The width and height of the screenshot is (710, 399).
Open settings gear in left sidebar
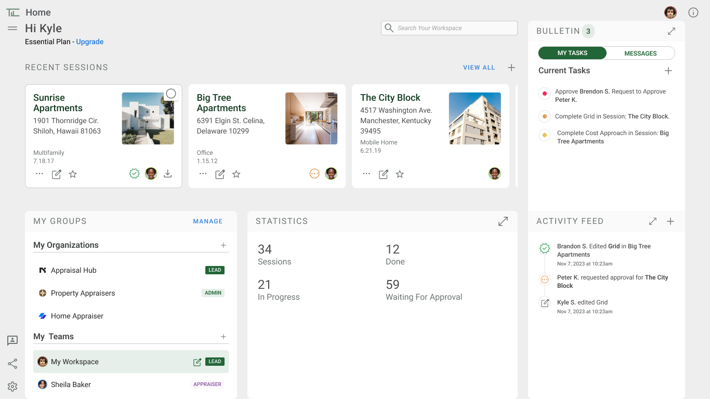pyautogui.click(x=12, y=387)
